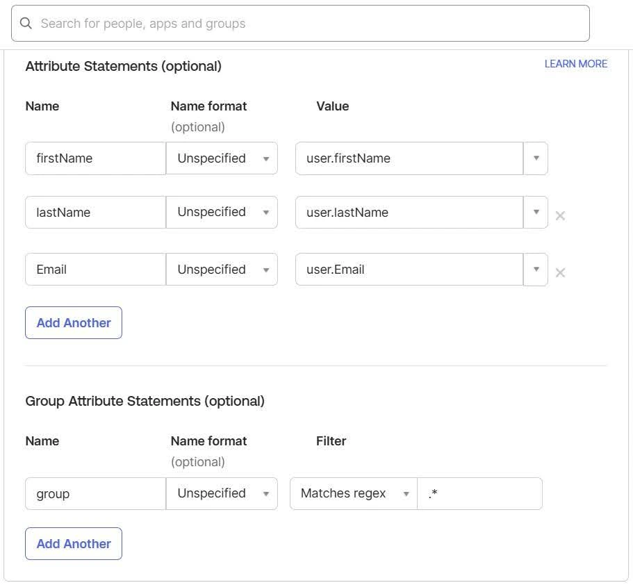
Task: Edit the firstName attribute name field
Action: (96, 158)
